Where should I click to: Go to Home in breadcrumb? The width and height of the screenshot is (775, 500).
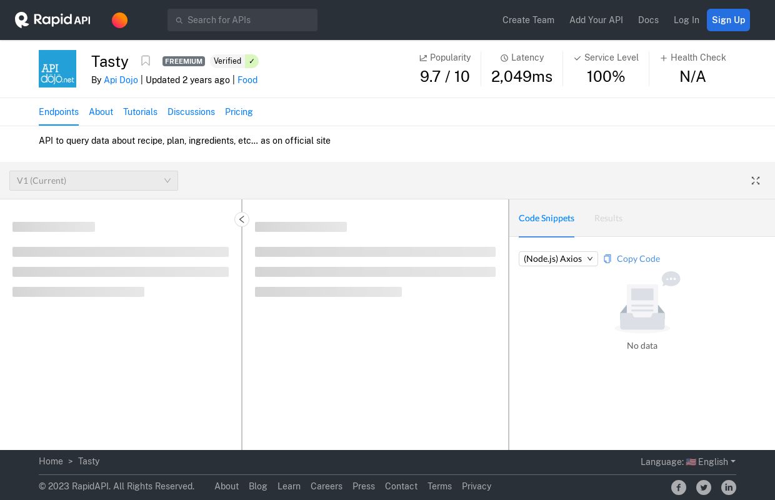(51, 461)
